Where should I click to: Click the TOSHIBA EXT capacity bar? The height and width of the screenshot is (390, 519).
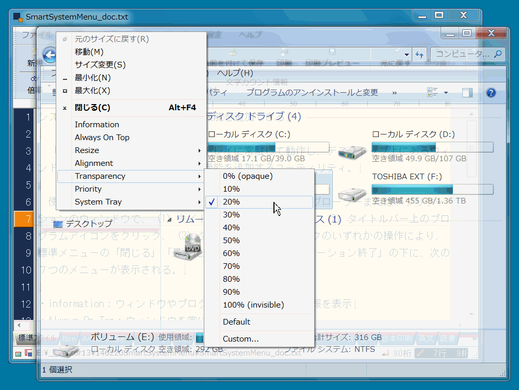[432, 190]
